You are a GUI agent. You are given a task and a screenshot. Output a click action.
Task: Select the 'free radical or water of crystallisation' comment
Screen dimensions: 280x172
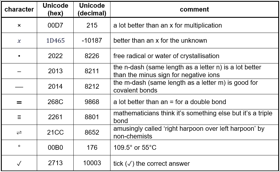click(166, 56)
